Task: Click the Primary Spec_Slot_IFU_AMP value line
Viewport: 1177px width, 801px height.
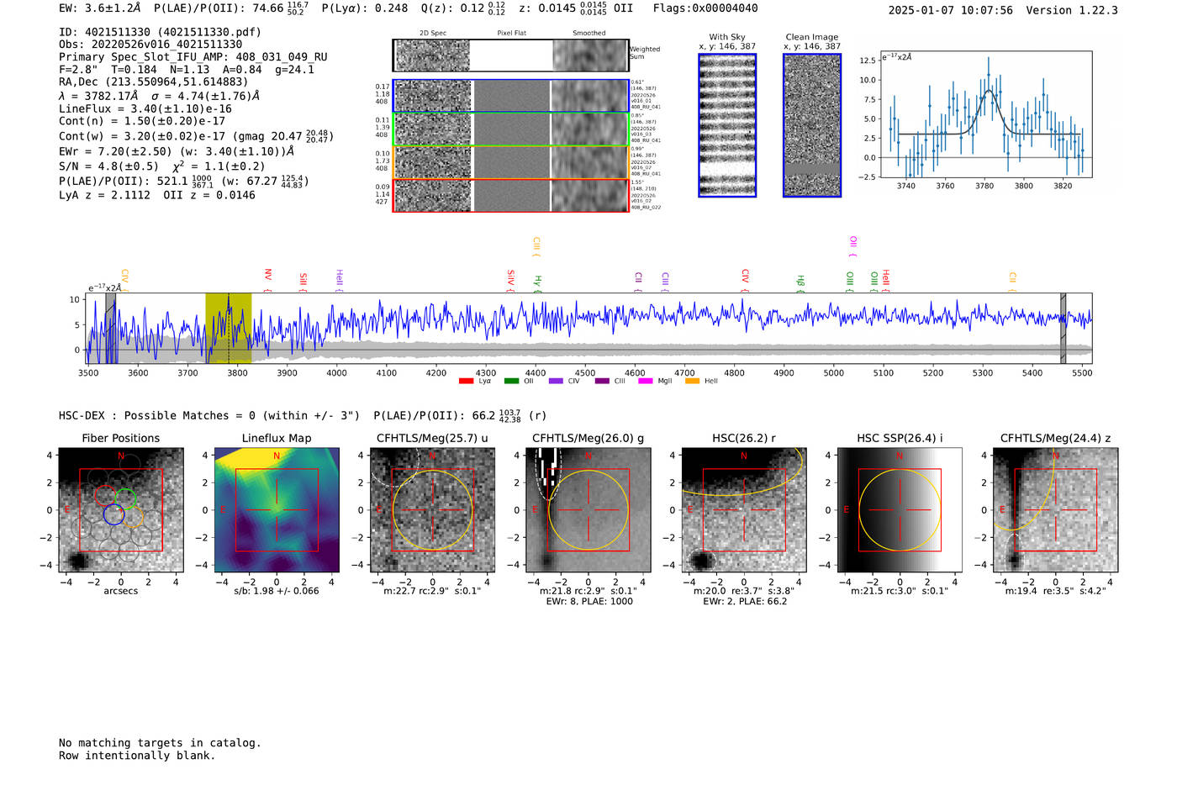Action: click(193, 57)
